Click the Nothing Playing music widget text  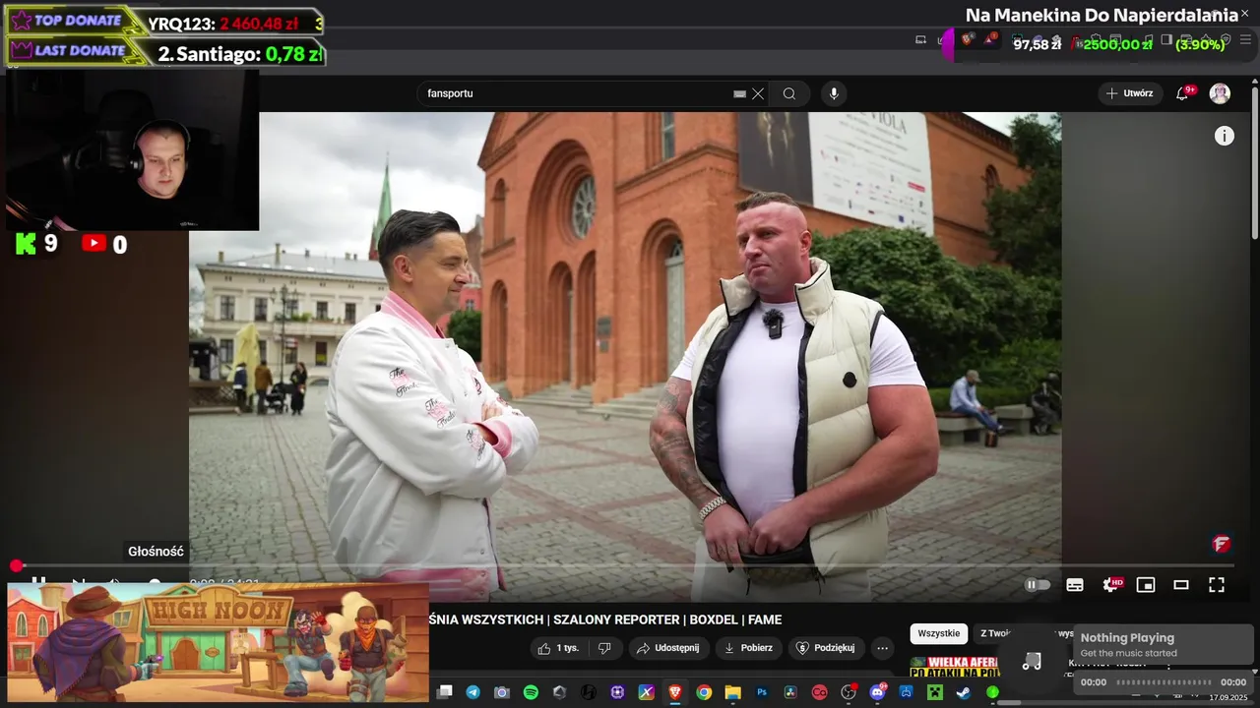(x=1127, y=637)
